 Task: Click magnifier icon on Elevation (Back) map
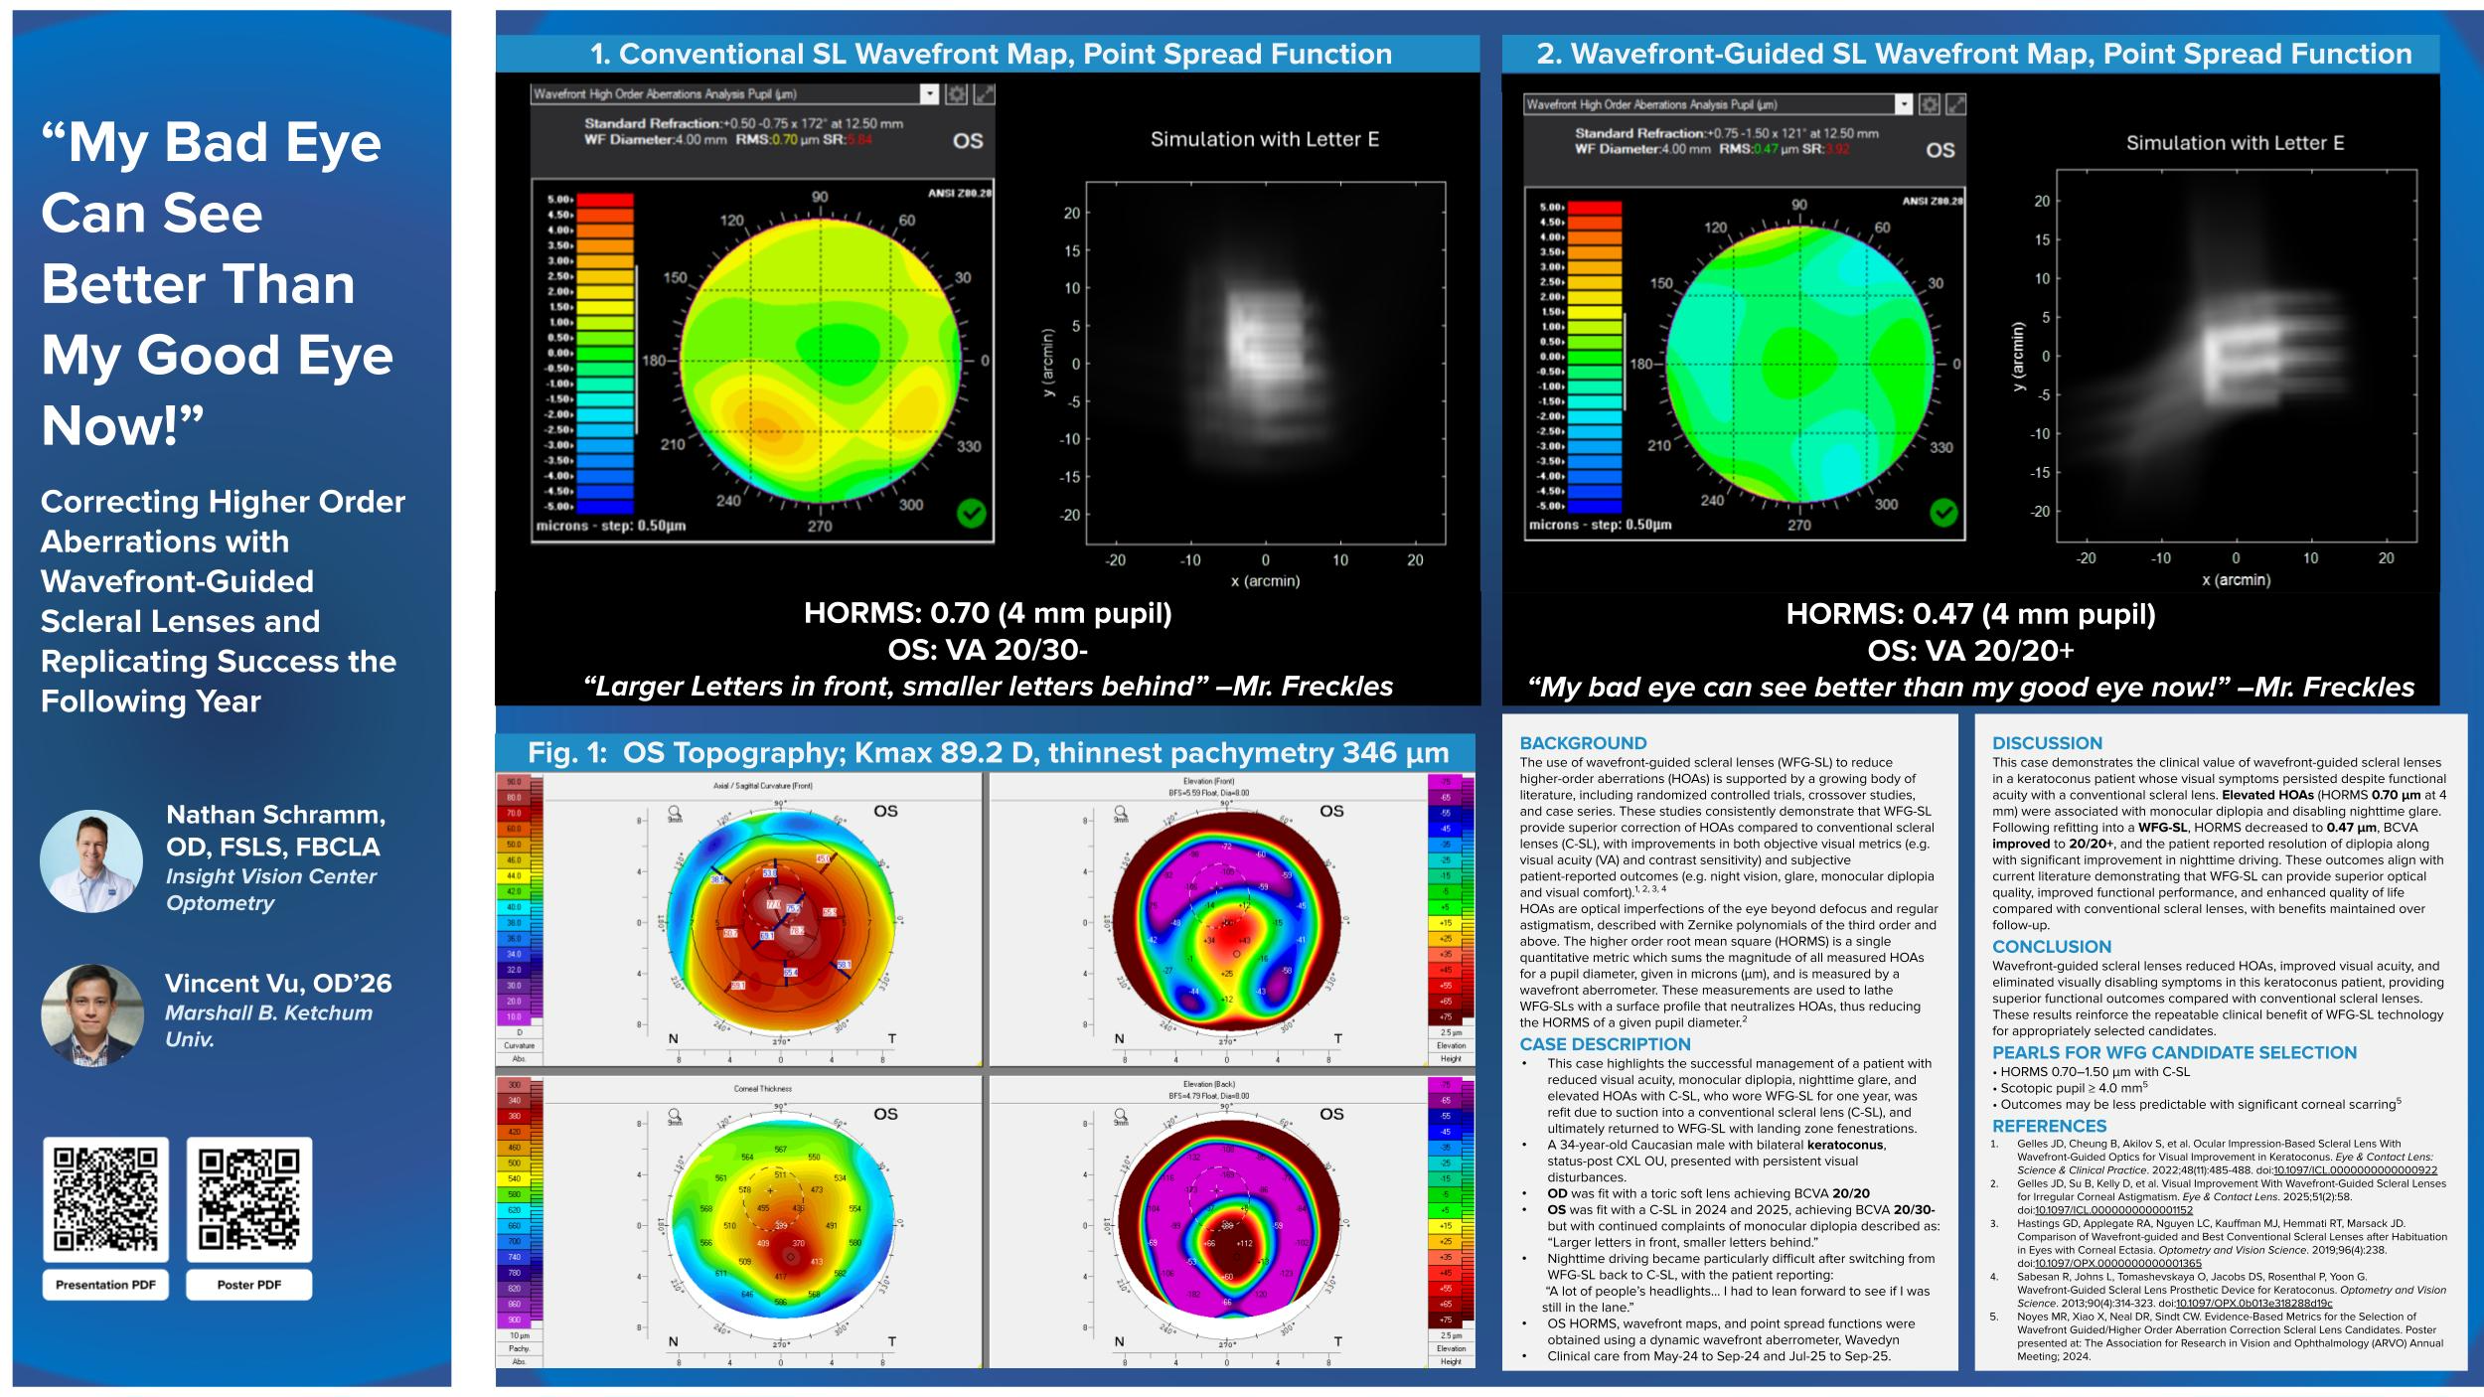[1121, 1116]
